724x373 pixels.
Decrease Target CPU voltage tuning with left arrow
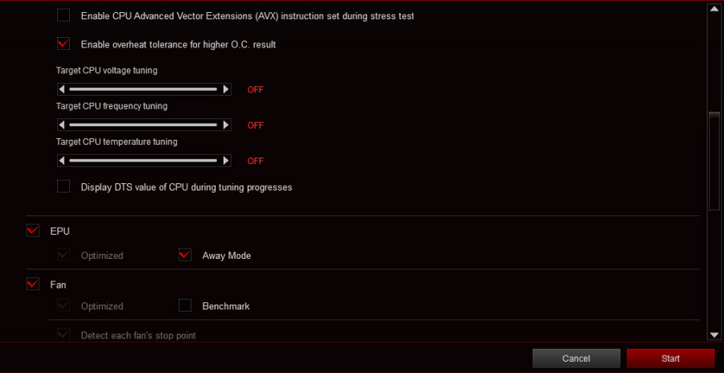pyautogui.click(x=62, y=89)
